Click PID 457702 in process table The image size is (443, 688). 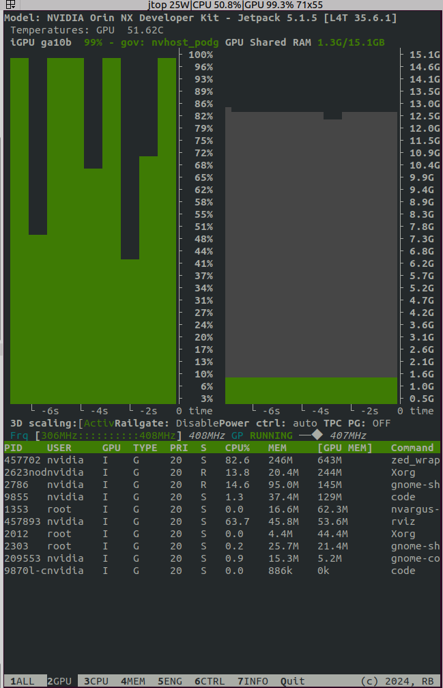coord(23,460)
